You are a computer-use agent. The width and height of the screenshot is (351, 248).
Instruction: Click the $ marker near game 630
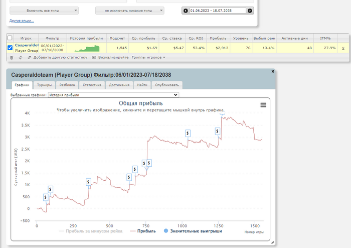[129, 177]
